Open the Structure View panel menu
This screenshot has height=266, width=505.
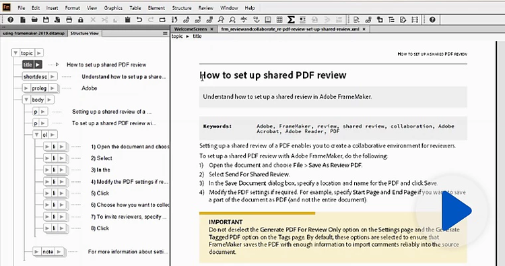[x=165, y=34]
